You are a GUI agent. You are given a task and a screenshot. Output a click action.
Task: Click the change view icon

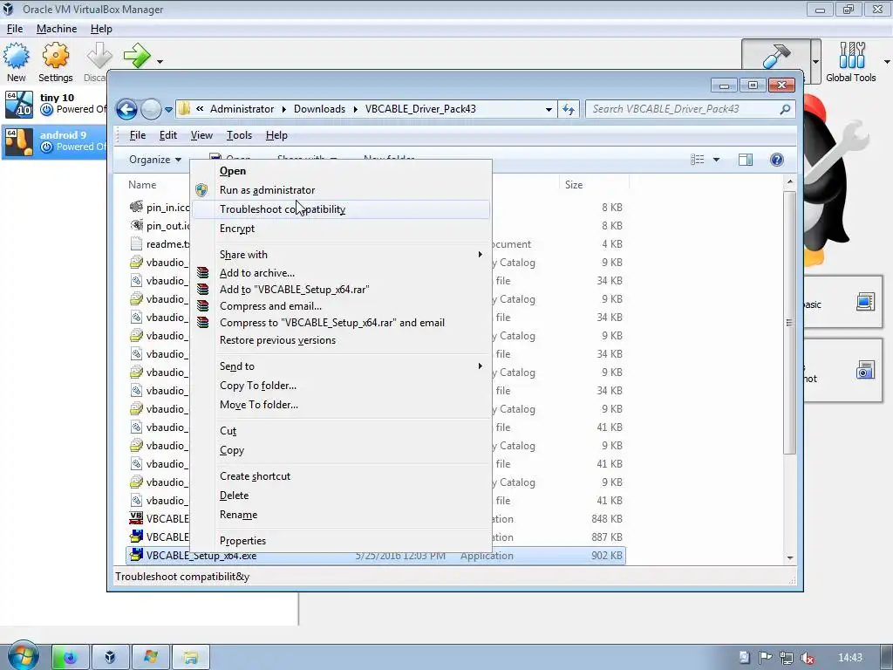[x=697, y=160]
